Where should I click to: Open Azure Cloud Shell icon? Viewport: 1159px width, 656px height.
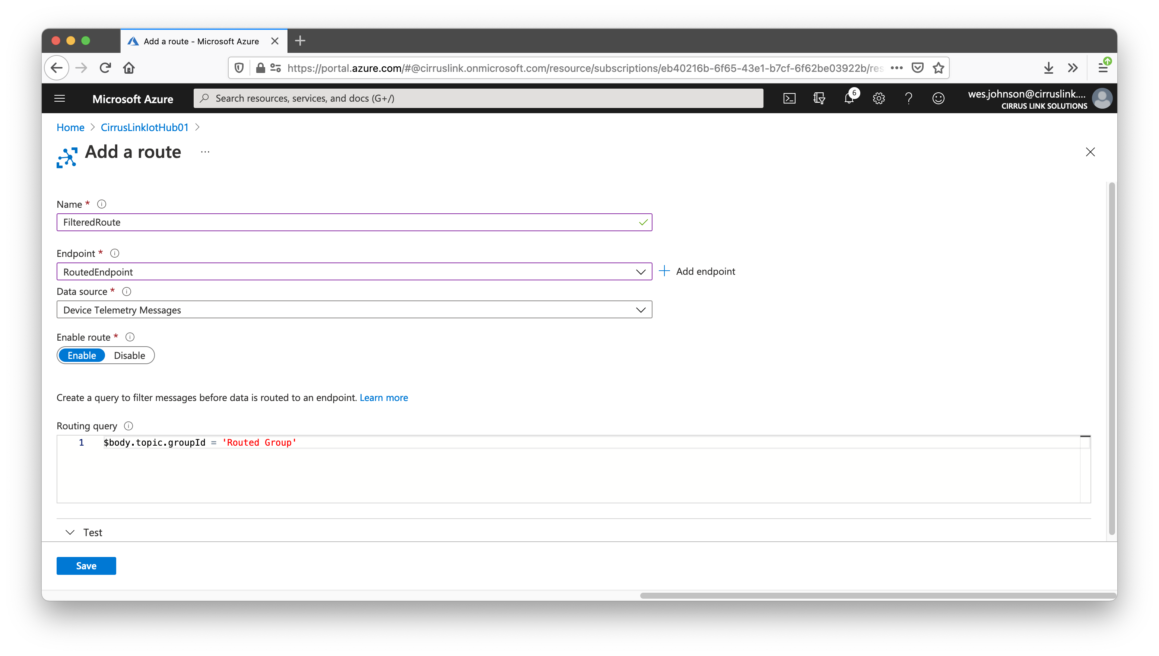(x=789, y=98)
